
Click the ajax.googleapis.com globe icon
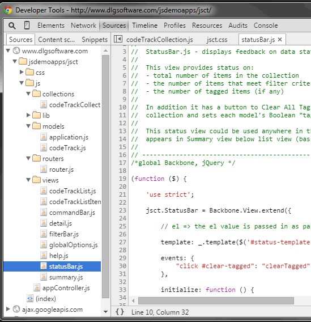point(16,309)
